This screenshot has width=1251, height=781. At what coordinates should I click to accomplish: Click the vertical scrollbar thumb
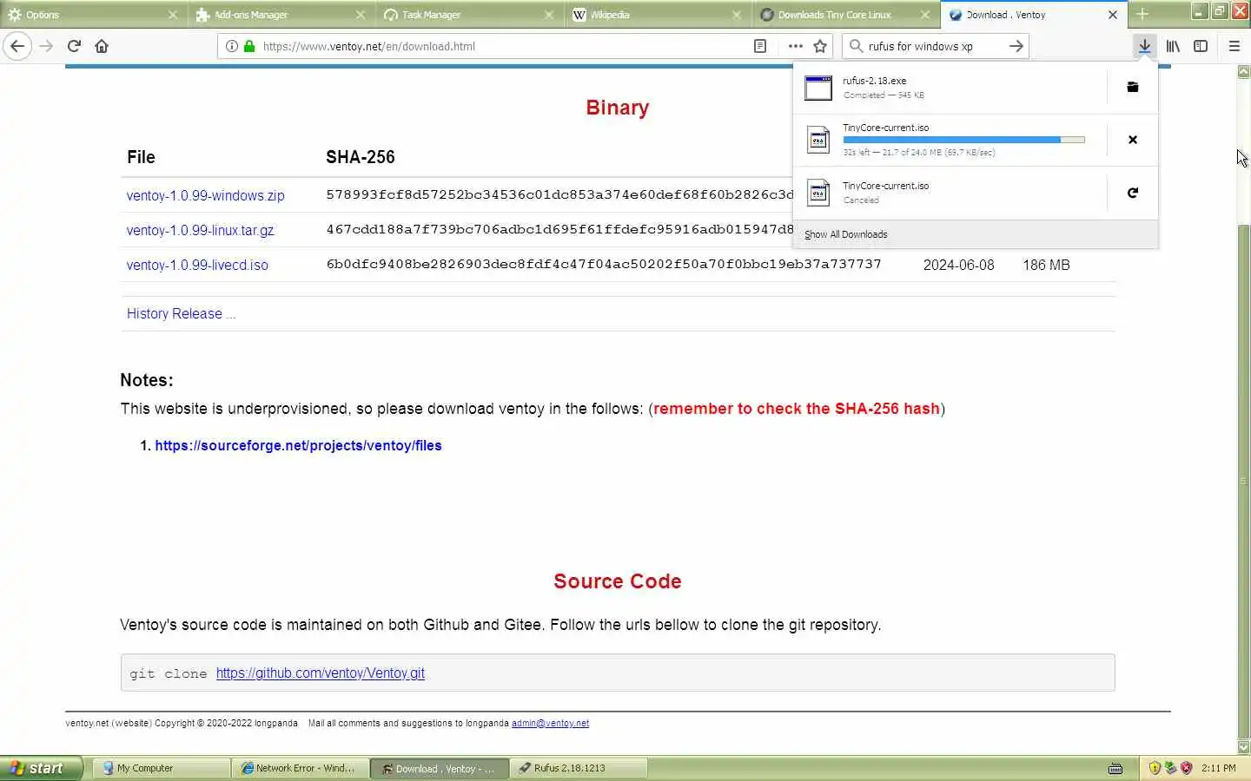tap(1243, 480)
